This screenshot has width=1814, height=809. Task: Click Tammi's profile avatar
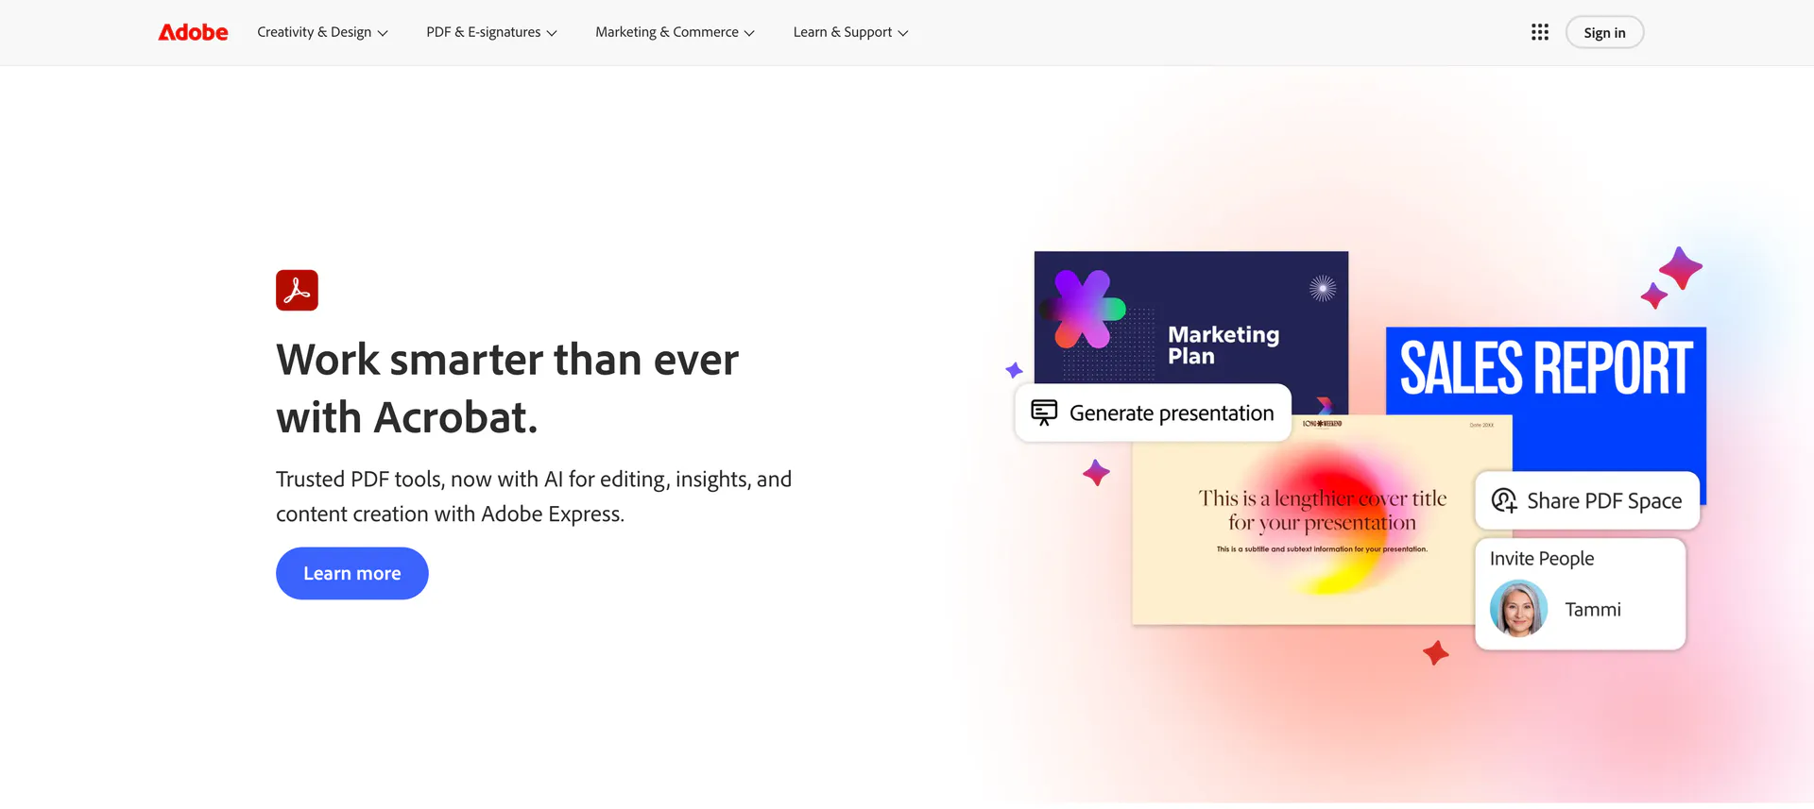click(1518, 609)
